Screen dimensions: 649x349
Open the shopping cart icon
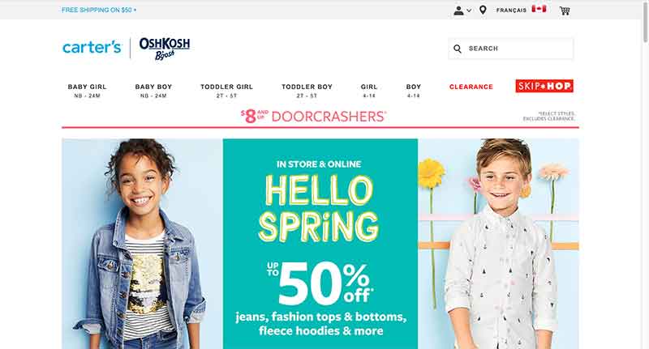pos(565,11)
